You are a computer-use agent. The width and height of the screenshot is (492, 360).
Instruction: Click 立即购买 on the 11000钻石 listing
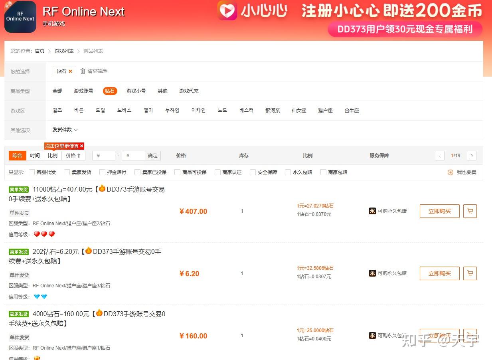point(439,211)
